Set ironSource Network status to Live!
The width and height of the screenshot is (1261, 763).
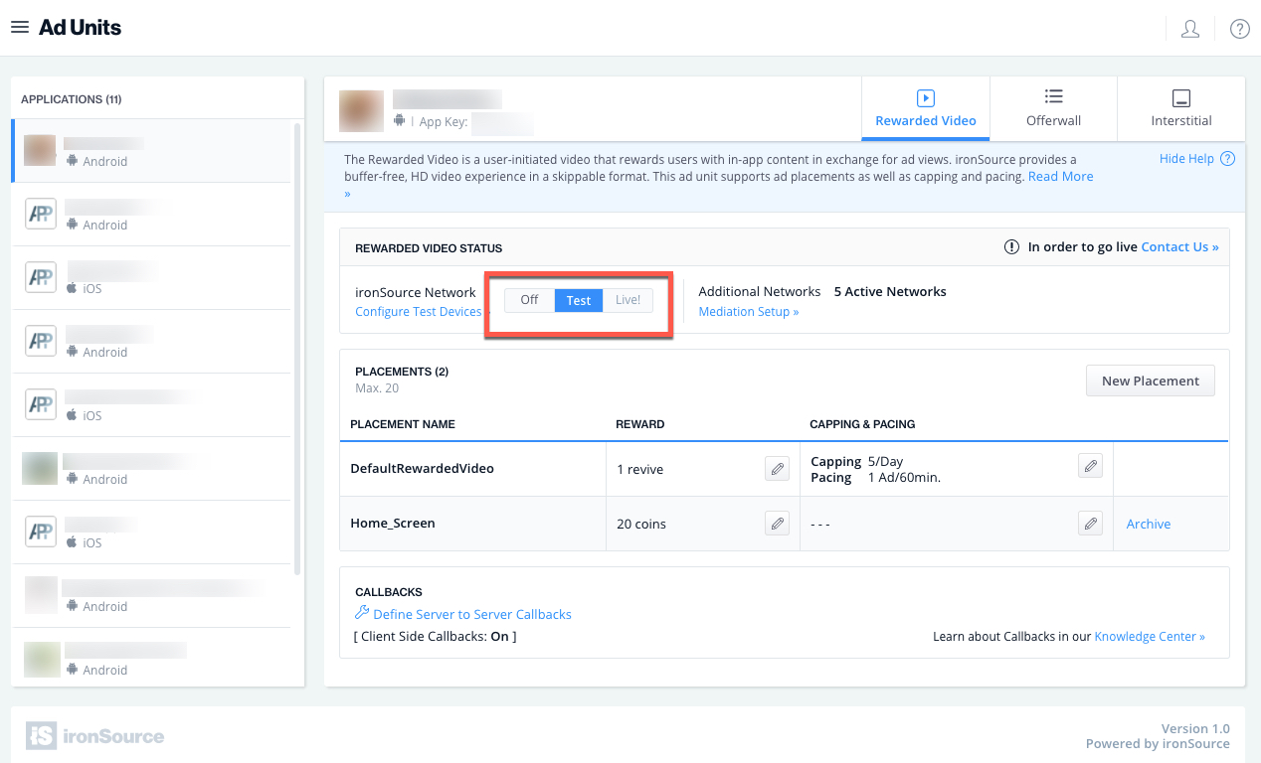[629, 300]
